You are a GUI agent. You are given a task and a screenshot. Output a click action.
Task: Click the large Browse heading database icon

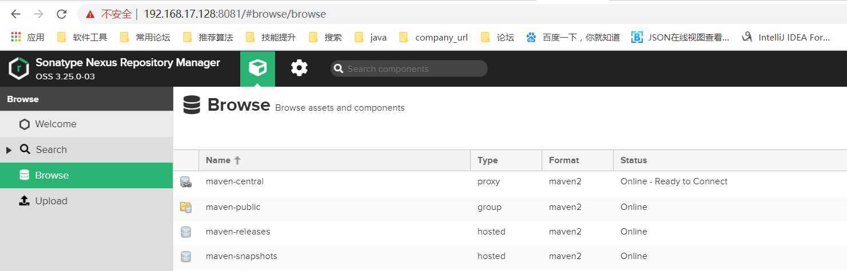pyautogui.click(x=192, y=105)
